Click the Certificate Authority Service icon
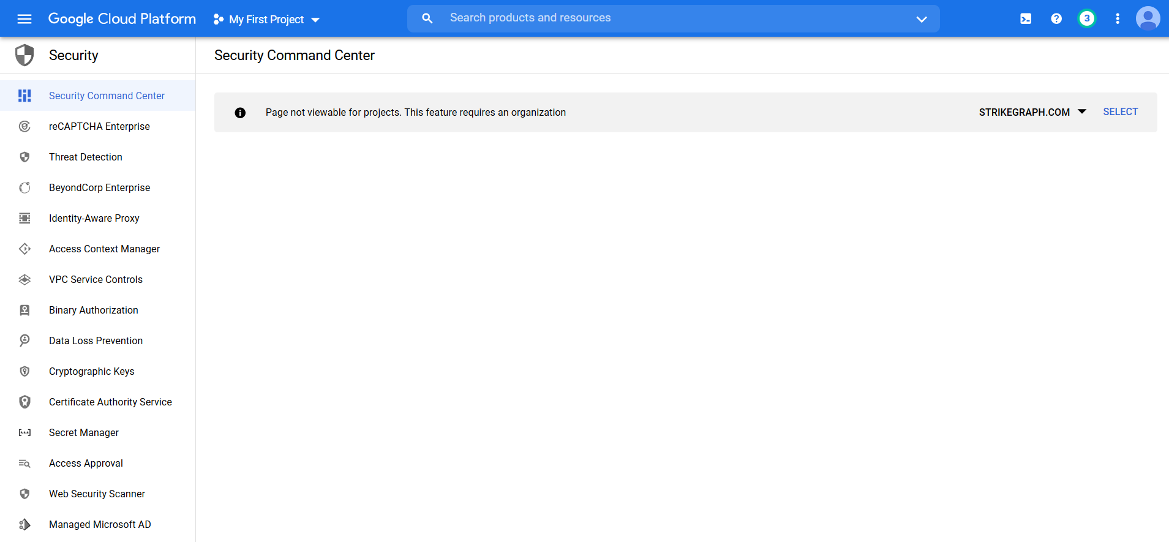 [x=24, y=402]
